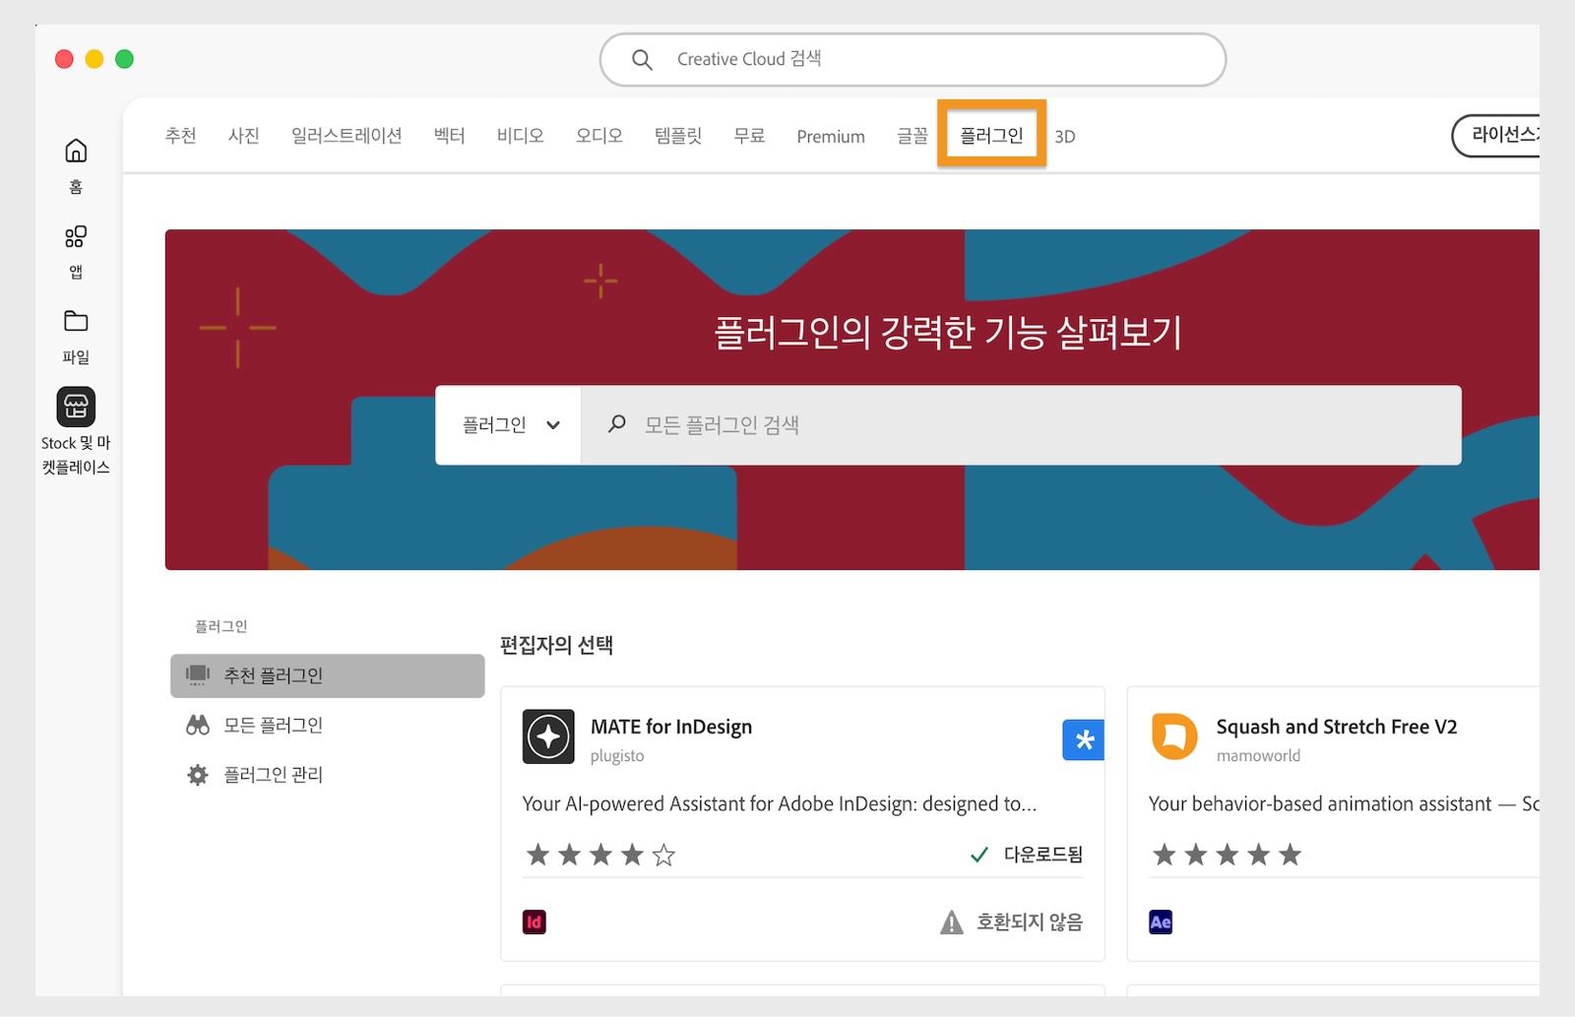Click the downloaded checkmark icon
The height and width of the screenshot is (1017, 1575).
tap(979, 855)
